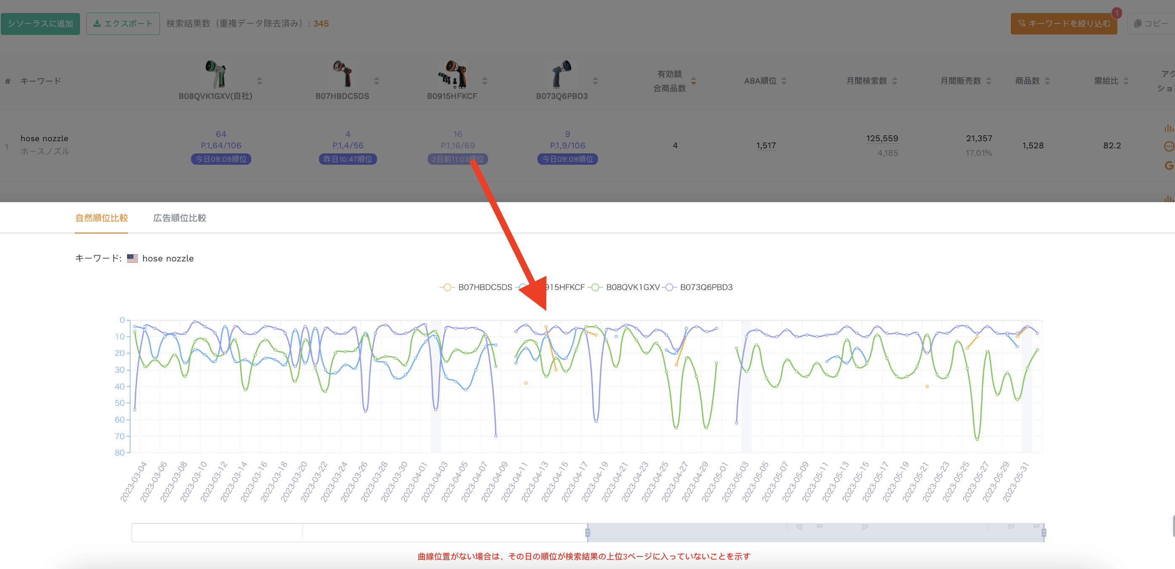Click monthly search value 125,559
The width and height of the screenshot is (1175, 569).
pyautogui.click(x=882, y=139)
